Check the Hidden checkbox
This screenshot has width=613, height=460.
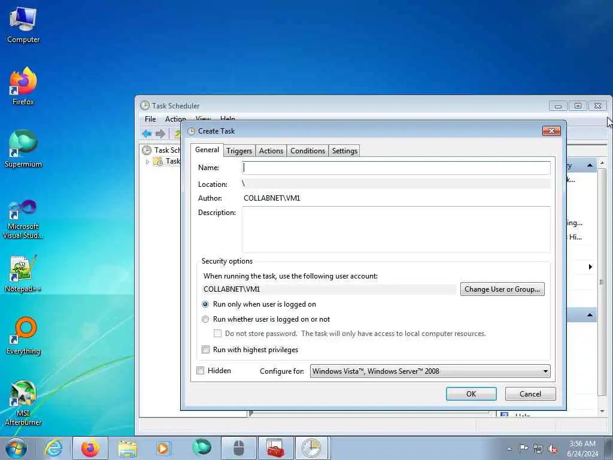coord(200,370)
